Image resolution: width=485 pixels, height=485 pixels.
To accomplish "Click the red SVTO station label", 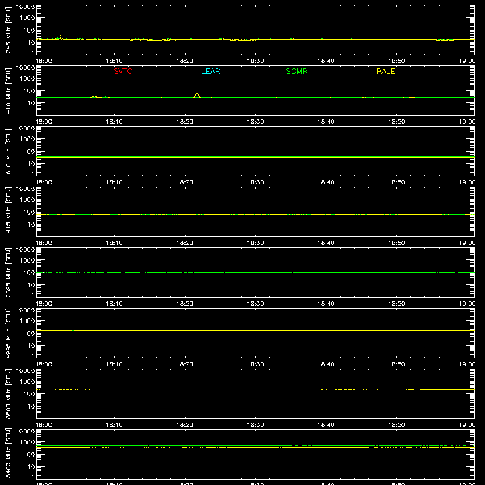I will (123, 71).
